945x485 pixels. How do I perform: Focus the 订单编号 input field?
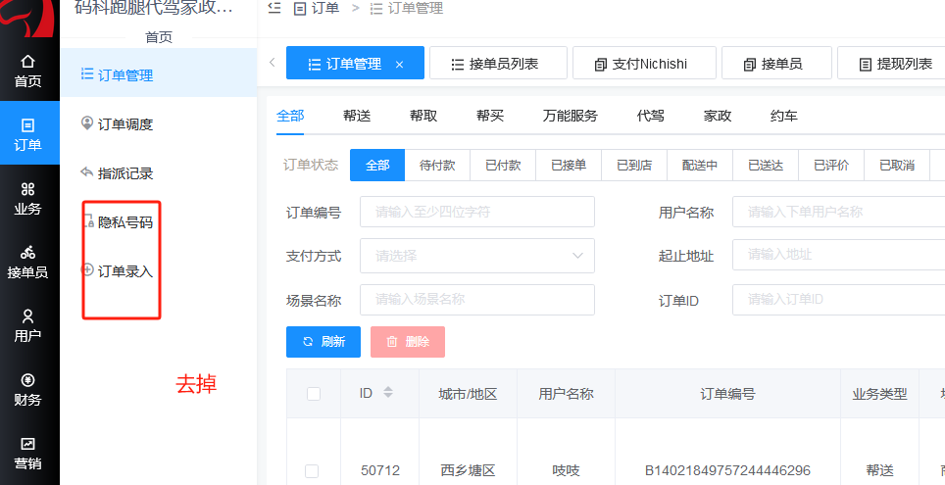477,212
